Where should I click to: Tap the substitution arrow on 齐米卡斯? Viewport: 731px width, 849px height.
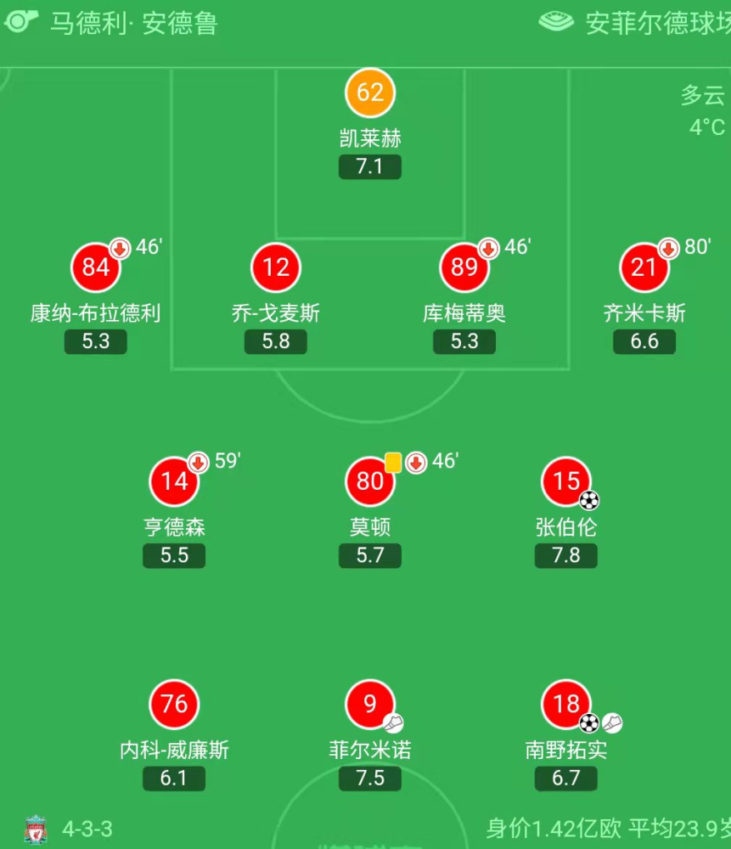(668, 249)
